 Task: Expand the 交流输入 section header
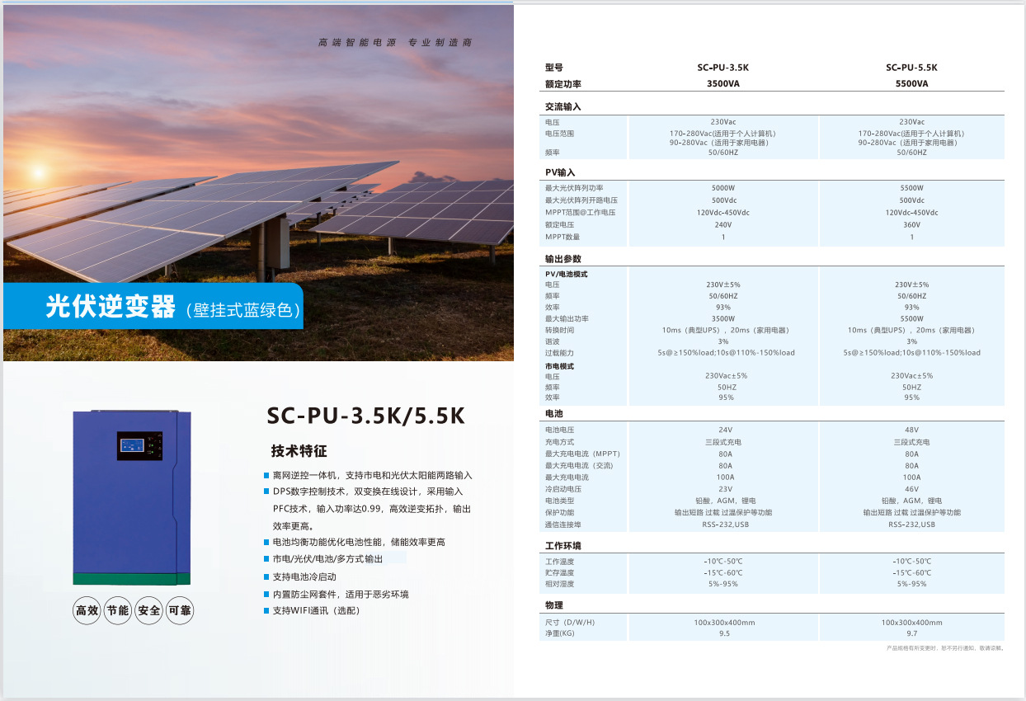coord(562,106)
